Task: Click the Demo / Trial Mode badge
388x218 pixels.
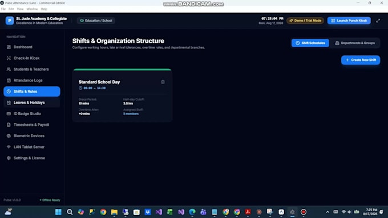Action: pos(305,20)
